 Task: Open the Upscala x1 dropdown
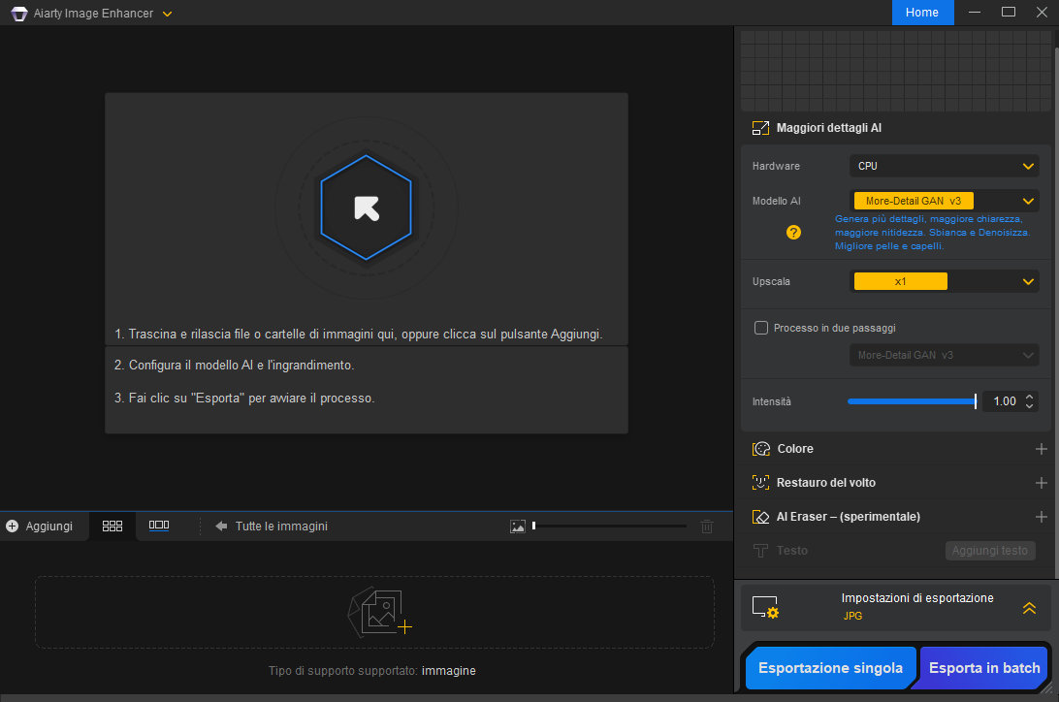pyautogui.click(x=943, y=281)
